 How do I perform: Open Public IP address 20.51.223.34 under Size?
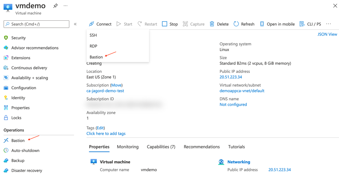(x=231, y=77)
